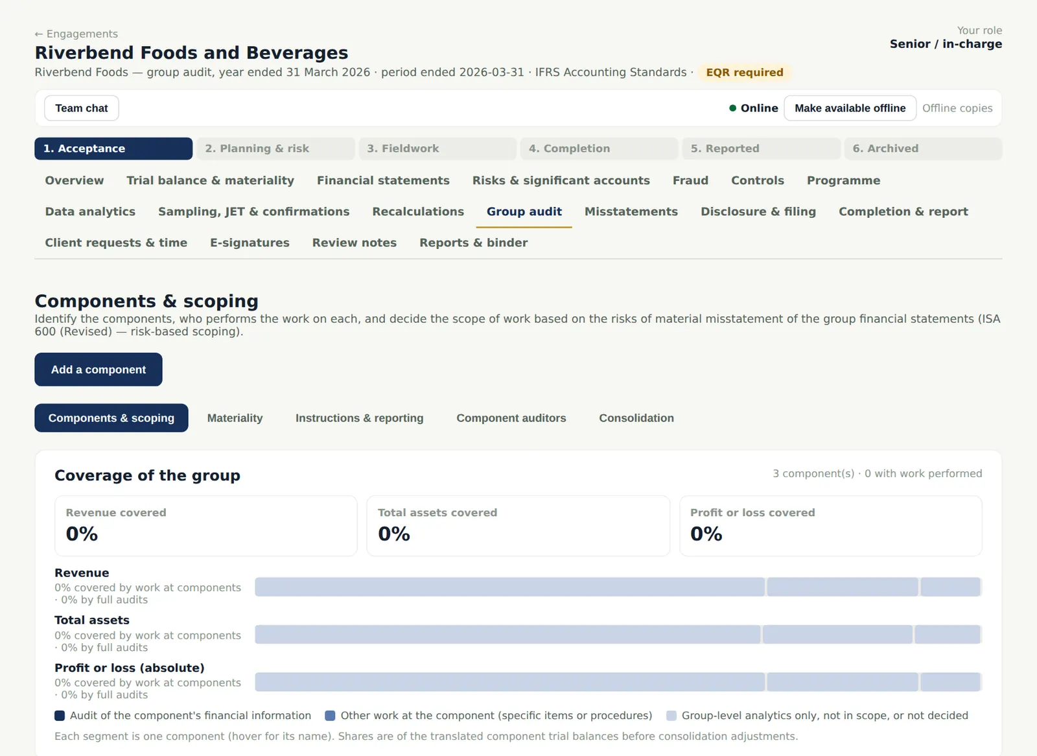This screenshot has height=756, width=1037.
Task: Click largest segment of Profit or loss bar
Action: click(x=509, y=682)
